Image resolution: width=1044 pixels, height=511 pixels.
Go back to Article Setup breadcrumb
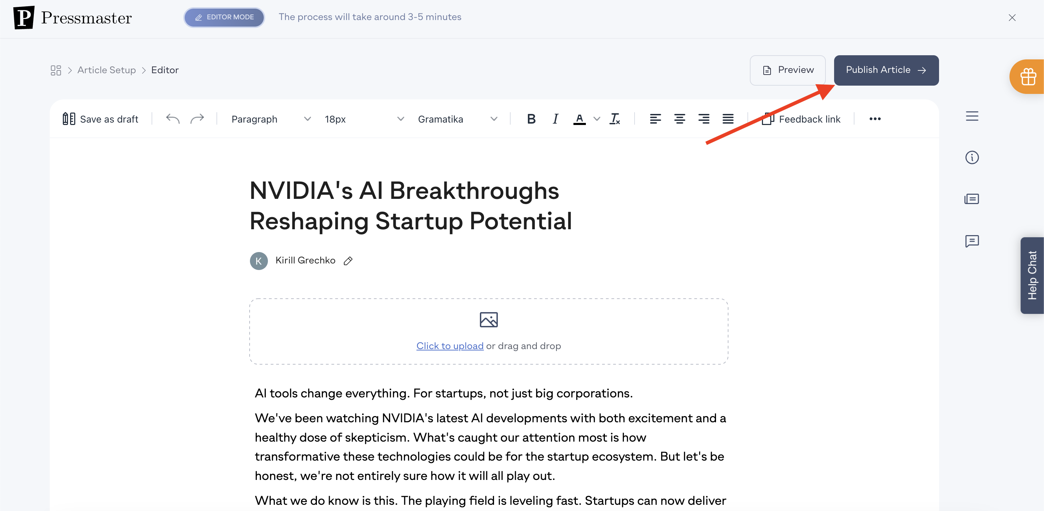(107, 70)
